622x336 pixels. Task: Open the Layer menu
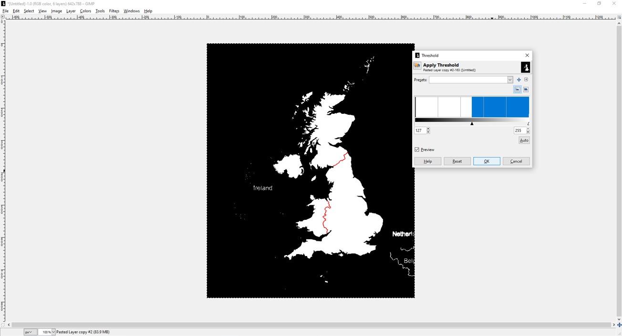click(x=71, y=11)
